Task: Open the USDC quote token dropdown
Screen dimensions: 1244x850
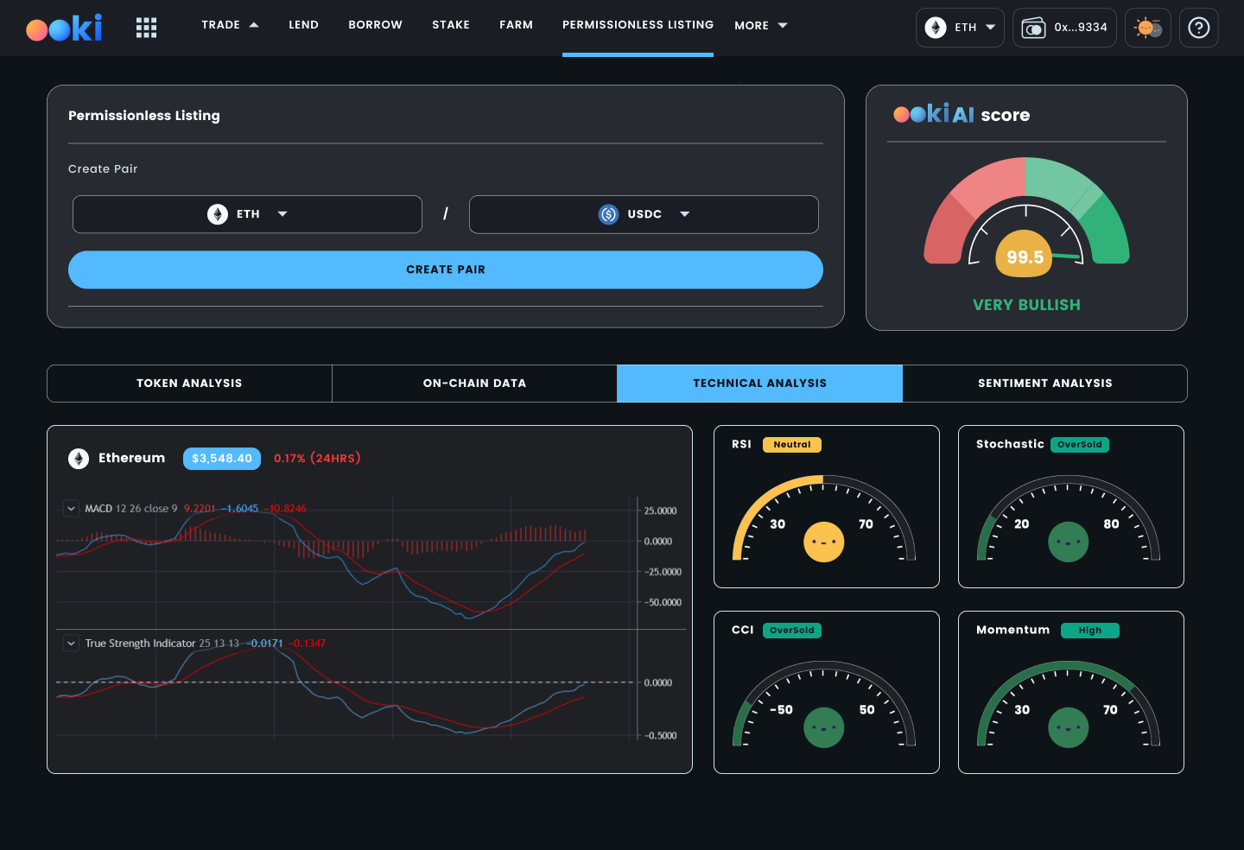Action: click(x=644, y=214)
